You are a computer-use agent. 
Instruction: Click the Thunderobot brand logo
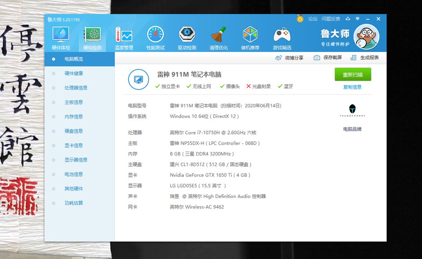click(352, 111)
